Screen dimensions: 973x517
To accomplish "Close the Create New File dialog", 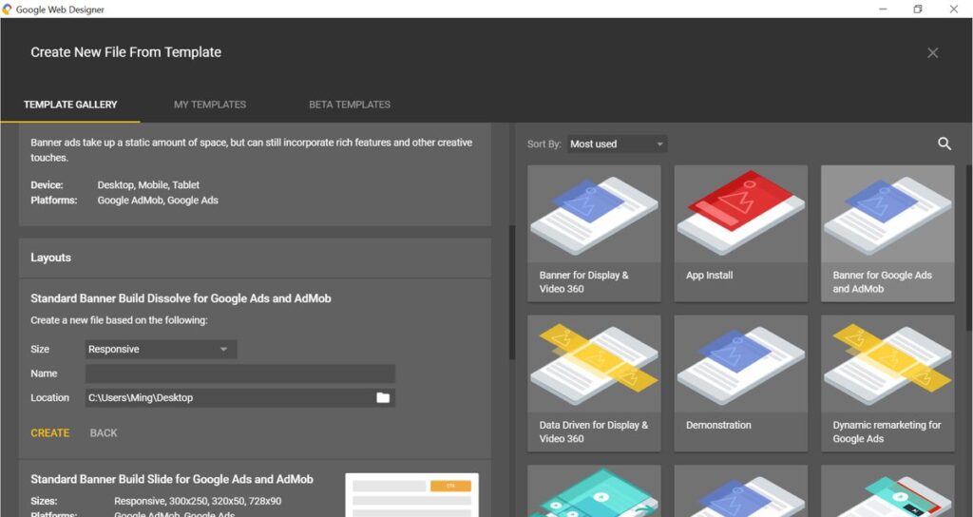I will click(932, 53).
